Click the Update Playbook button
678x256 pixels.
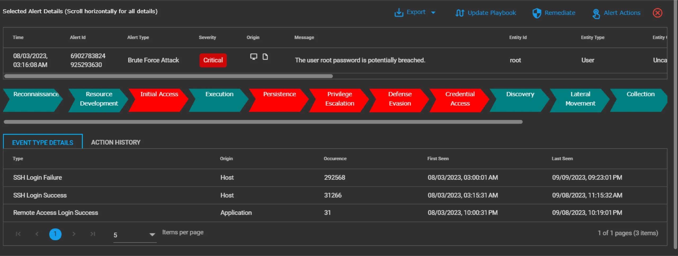coord(486,13)
